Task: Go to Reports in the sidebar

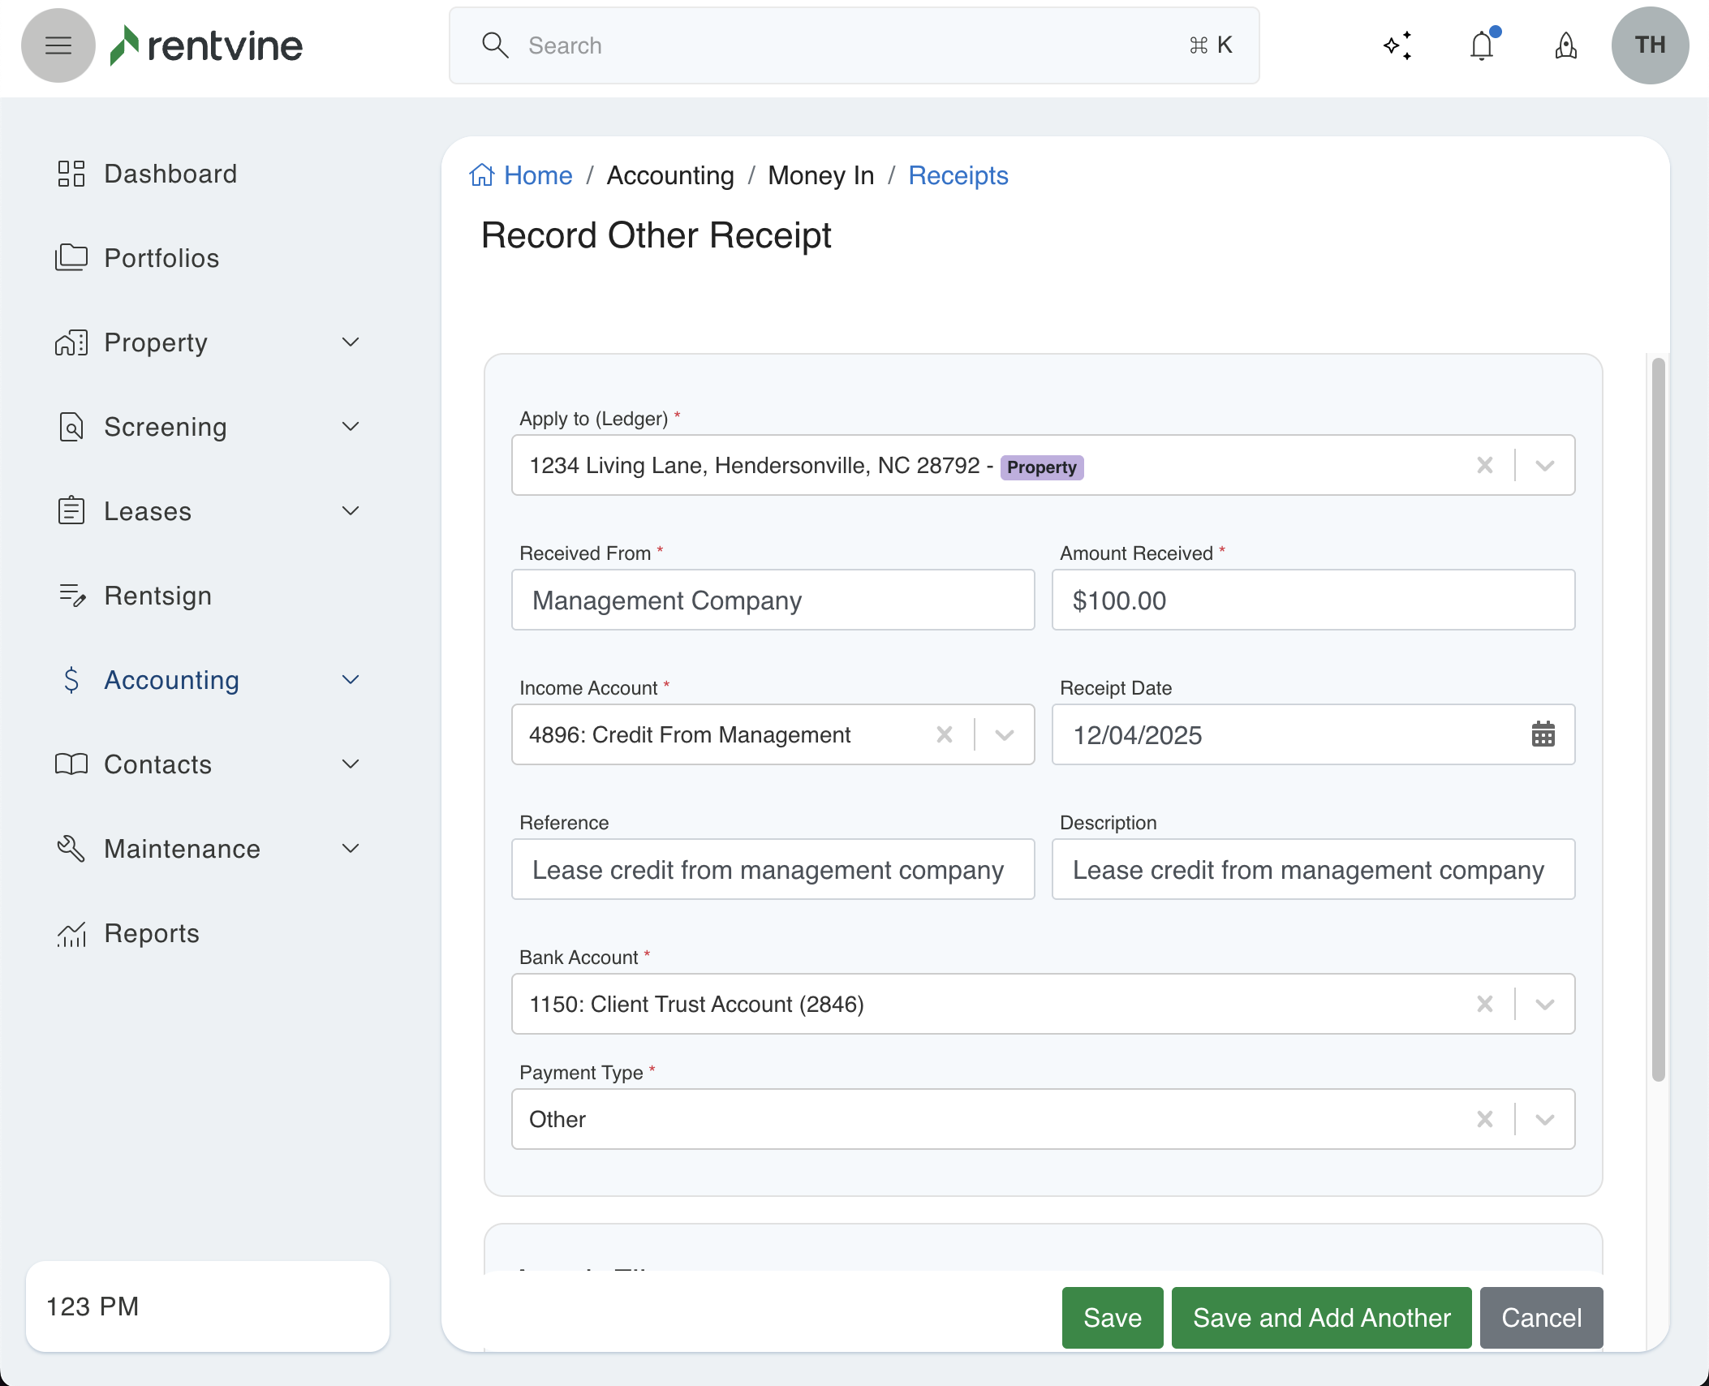Action: 152,933
